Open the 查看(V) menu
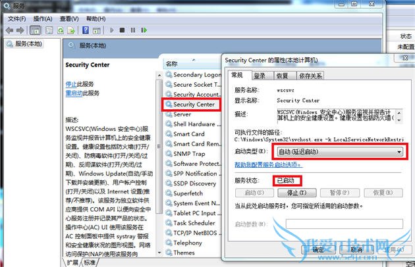The image size is (415, 267). (x=69, y=19)
